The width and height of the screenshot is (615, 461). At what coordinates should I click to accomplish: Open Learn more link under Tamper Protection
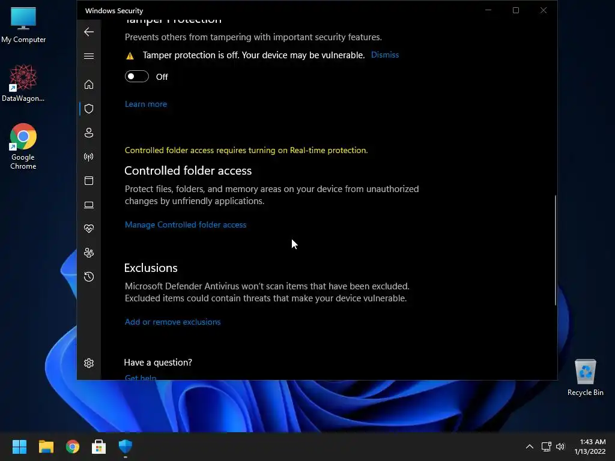145,104
